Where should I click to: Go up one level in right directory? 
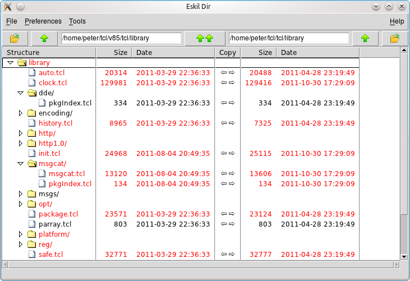365,38
